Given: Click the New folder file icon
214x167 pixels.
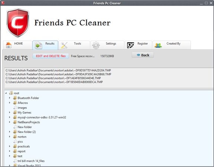Looking at the screenshot, I should [x=15, y=127].
